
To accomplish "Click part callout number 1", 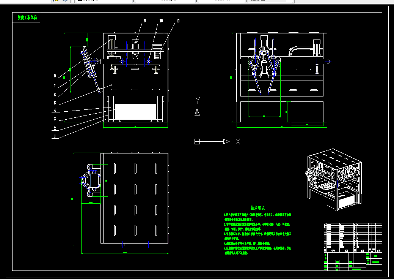I will tap(55, 136).
